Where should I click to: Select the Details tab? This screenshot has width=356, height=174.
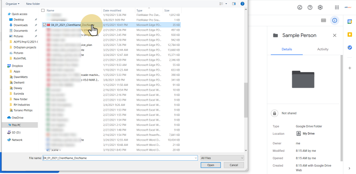click(287, 49)
